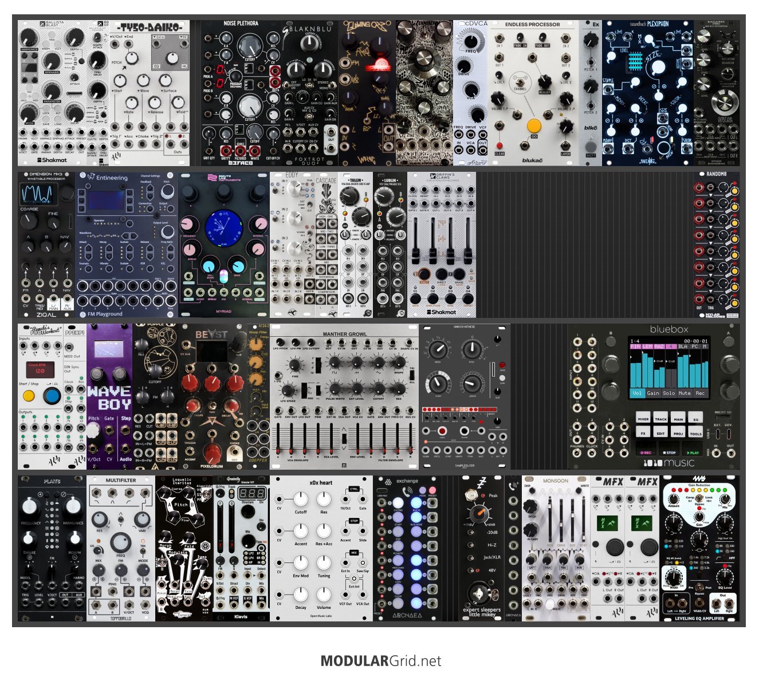
Task: Click the Frequency knob on Plaits
Action: tap(29, 506)
